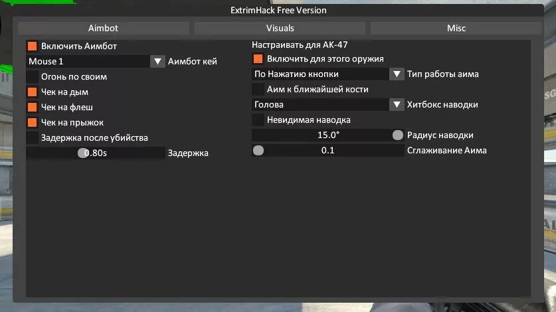Screen dimensions: 556x312
Task: Toggle the Включить Аимбот checkbox
Action: (33, 46)
